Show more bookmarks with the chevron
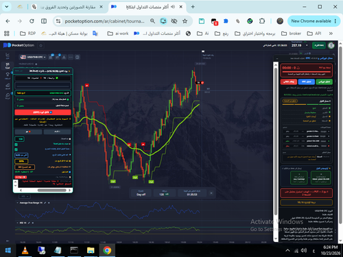The width and height of the screenshot is (343, 257). pyautogui.click(x=331, y=34)
